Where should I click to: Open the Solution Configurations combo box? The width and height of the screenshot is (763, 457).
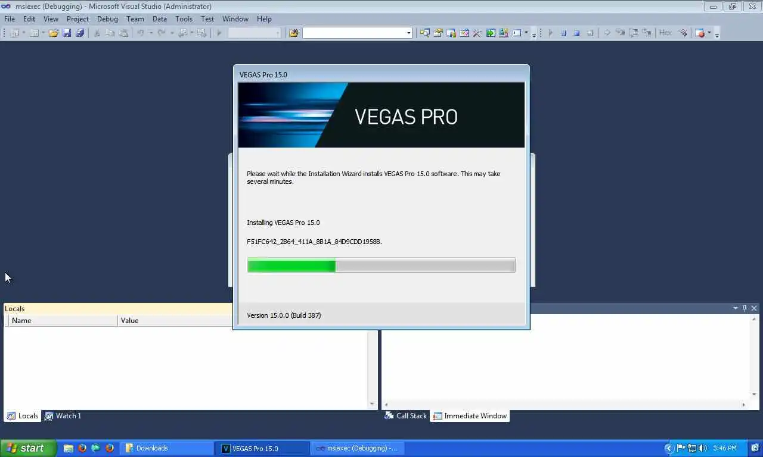(255, 33)
